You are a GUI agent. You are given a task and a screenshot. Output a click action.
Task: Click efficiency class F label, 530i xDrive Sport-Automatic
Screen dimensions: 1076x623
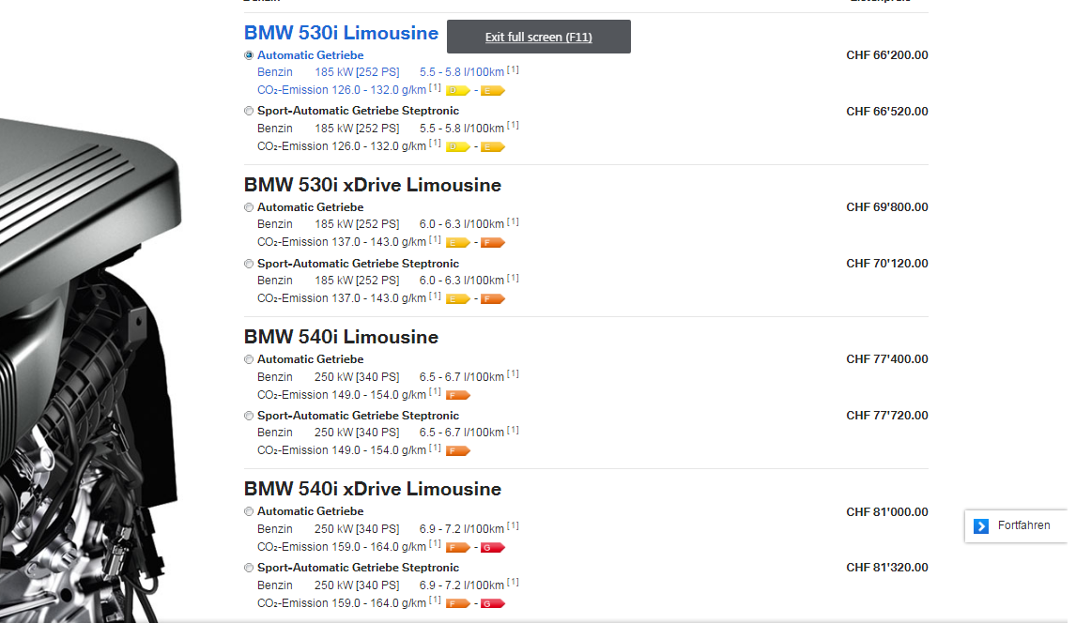493,298
